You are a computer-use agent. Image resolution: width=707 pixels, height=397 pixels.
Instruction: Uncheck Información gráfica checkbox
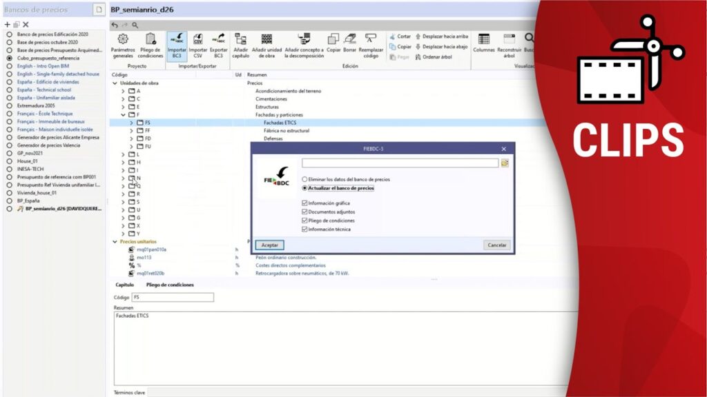[304, 203]
